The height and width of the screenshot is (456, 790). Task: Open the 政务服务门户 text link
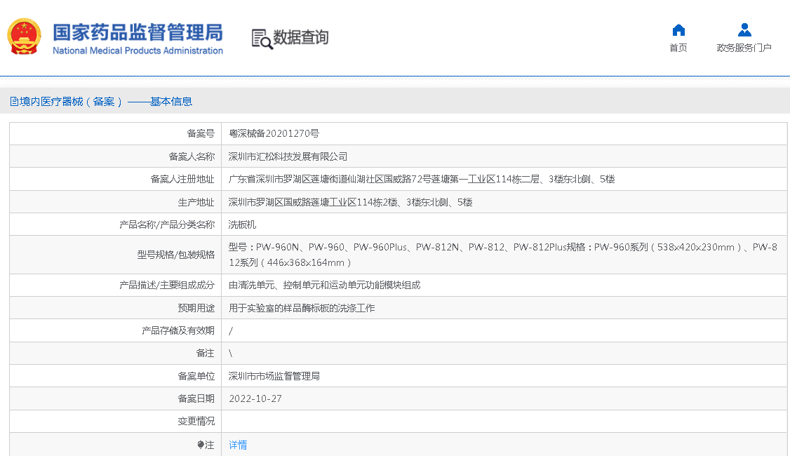(744, 48)
